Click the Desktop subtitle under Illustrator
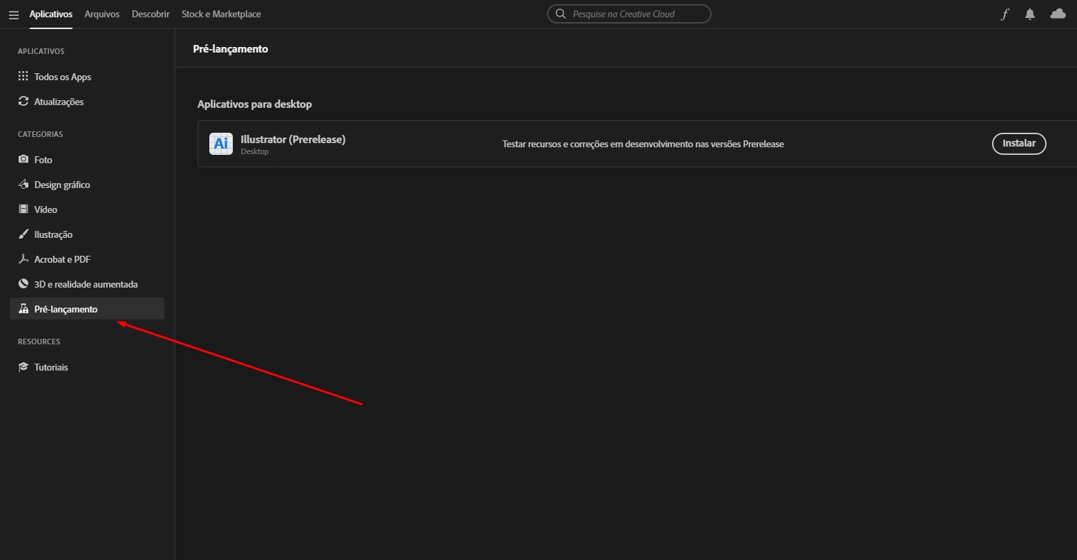 pos(255,151)
